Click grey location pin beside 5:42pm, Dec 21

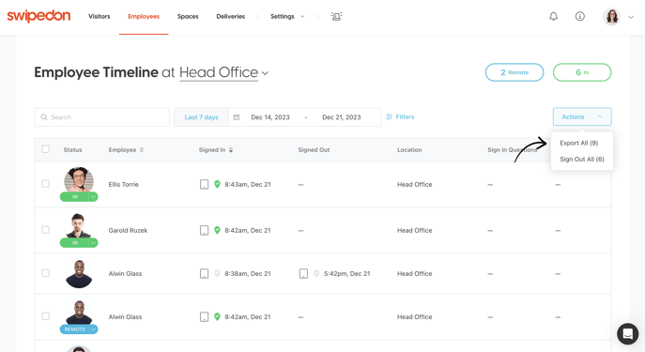[316, 273]
